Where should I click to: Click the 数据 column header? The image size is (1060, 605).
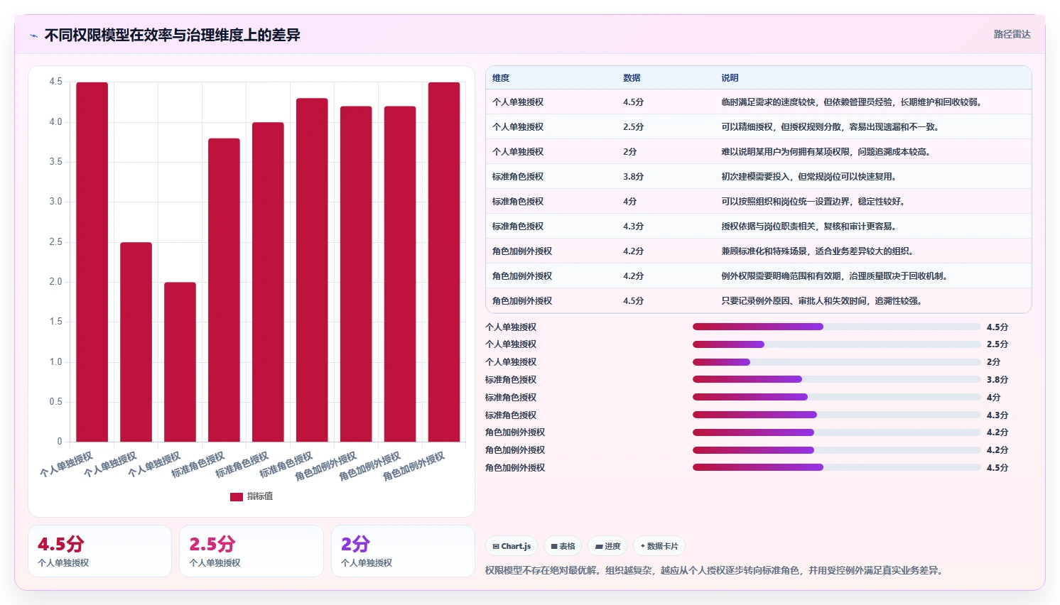pyautogui.click(x=632, y=78)
